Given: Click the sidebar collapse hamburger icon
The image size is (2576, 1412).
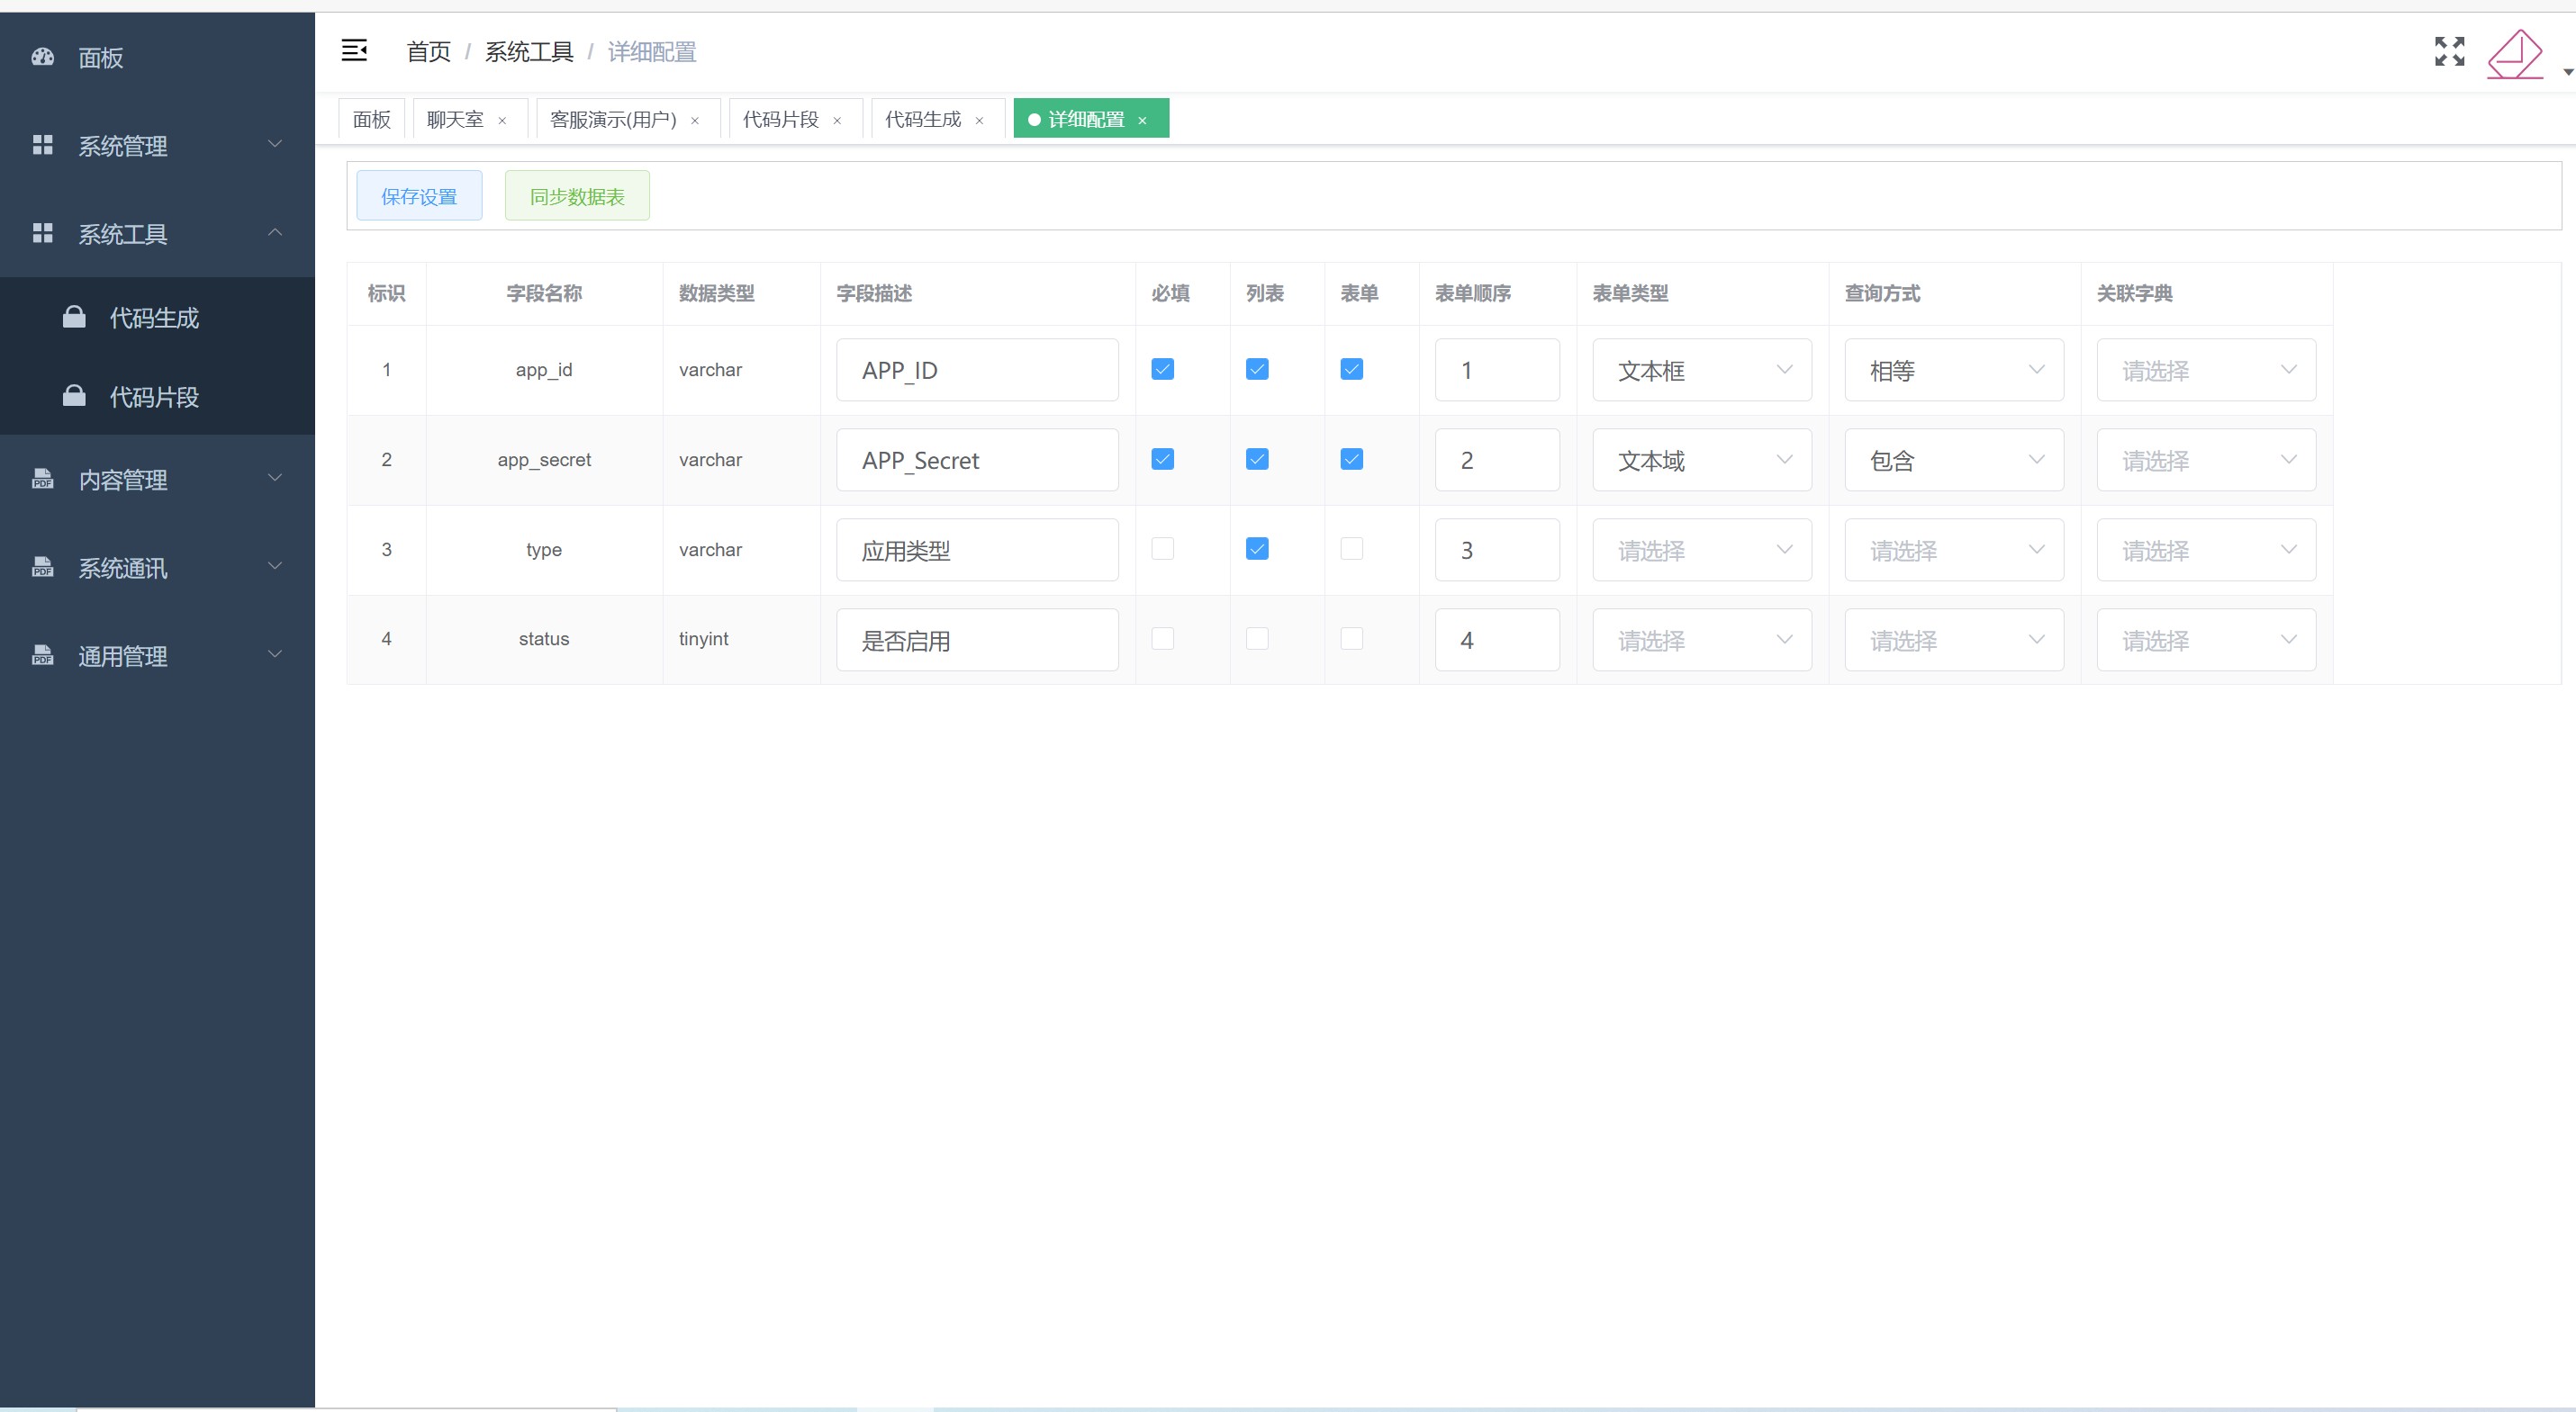Looking at the screenshot, I should [x=354, y=50].
